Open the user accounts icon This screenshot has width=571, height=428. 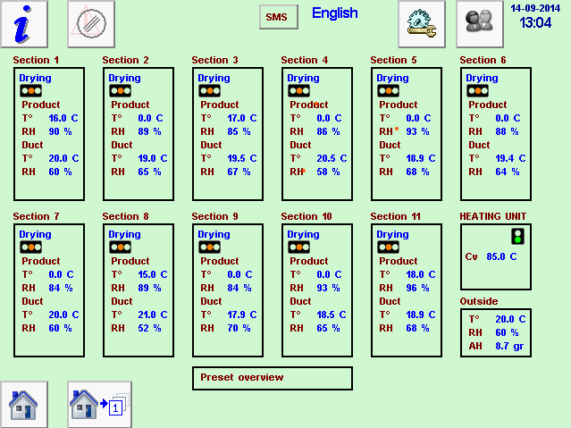click(480, 24)
